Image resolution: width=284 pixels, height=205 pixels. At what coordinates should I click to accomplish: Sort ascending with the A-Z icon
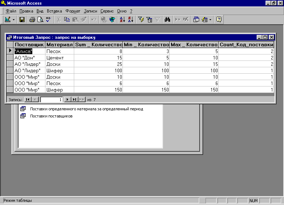point(122,20)
